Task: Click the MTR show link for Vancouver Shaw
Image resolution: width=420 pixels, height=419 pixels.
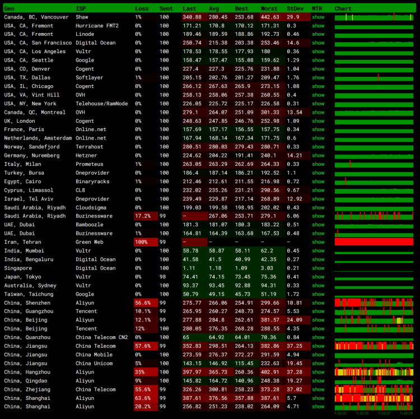Action: [318, 17]
